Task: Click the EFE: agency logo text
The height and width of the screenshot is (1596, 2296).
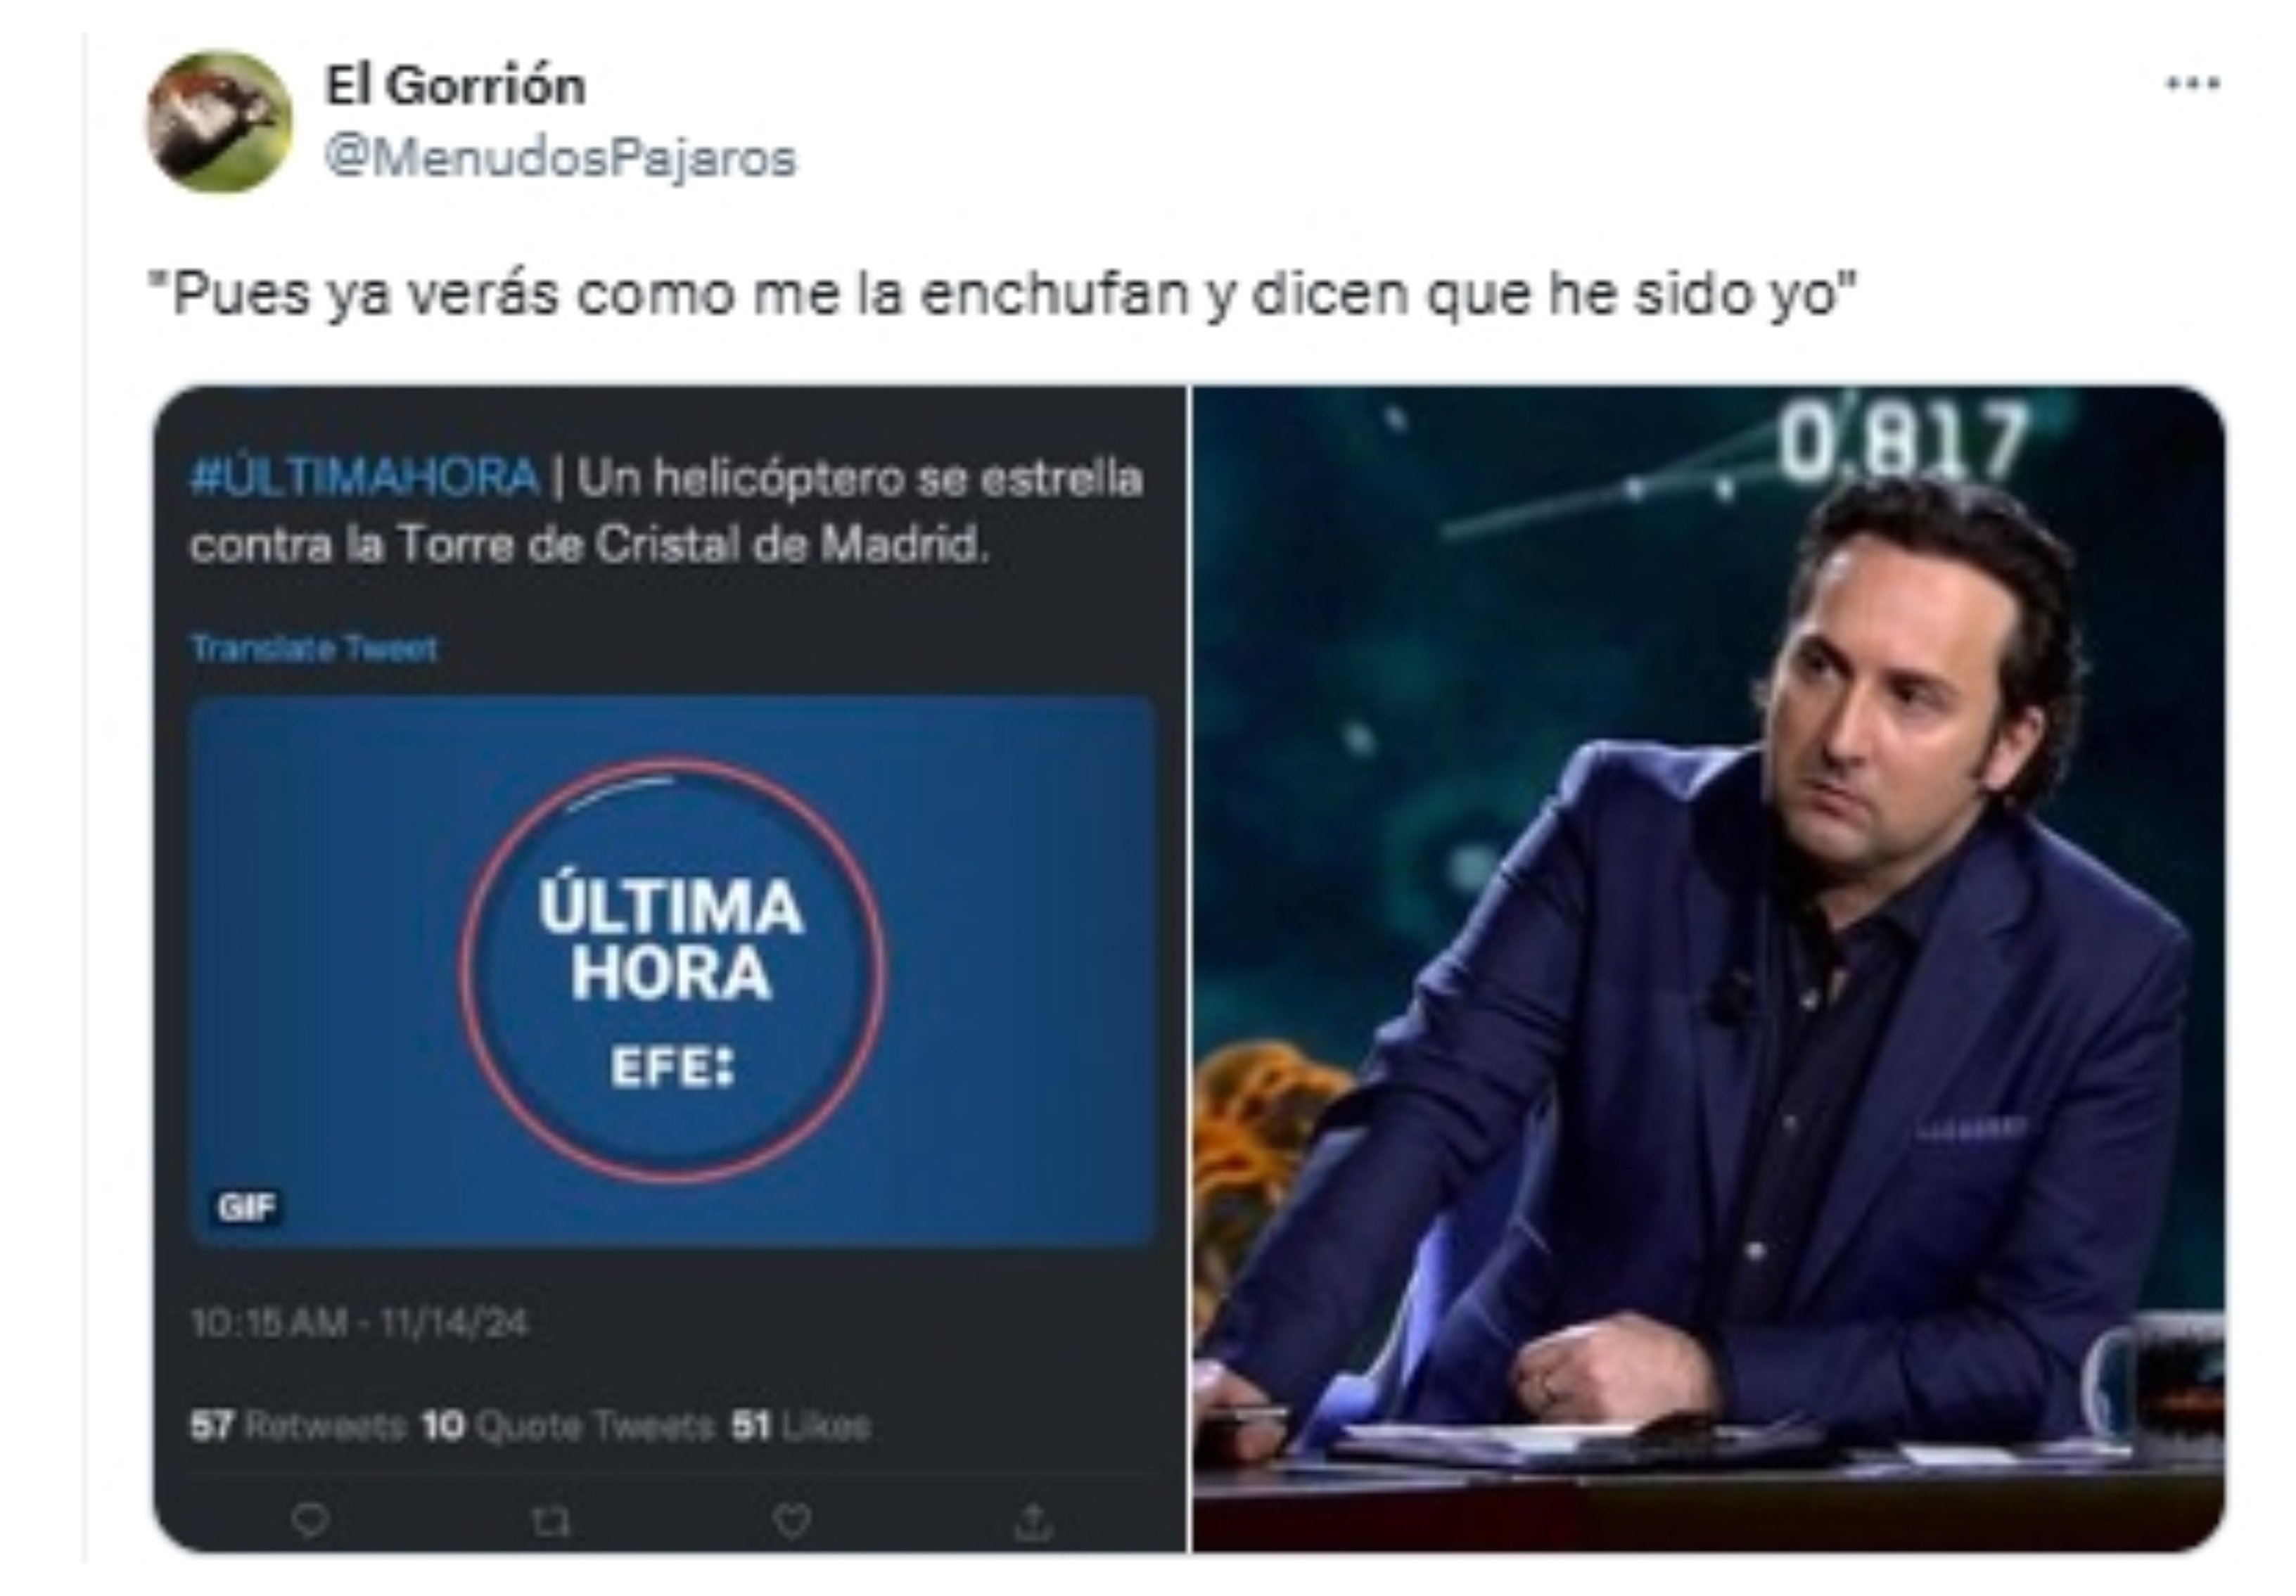Action: coord(672,1067)
